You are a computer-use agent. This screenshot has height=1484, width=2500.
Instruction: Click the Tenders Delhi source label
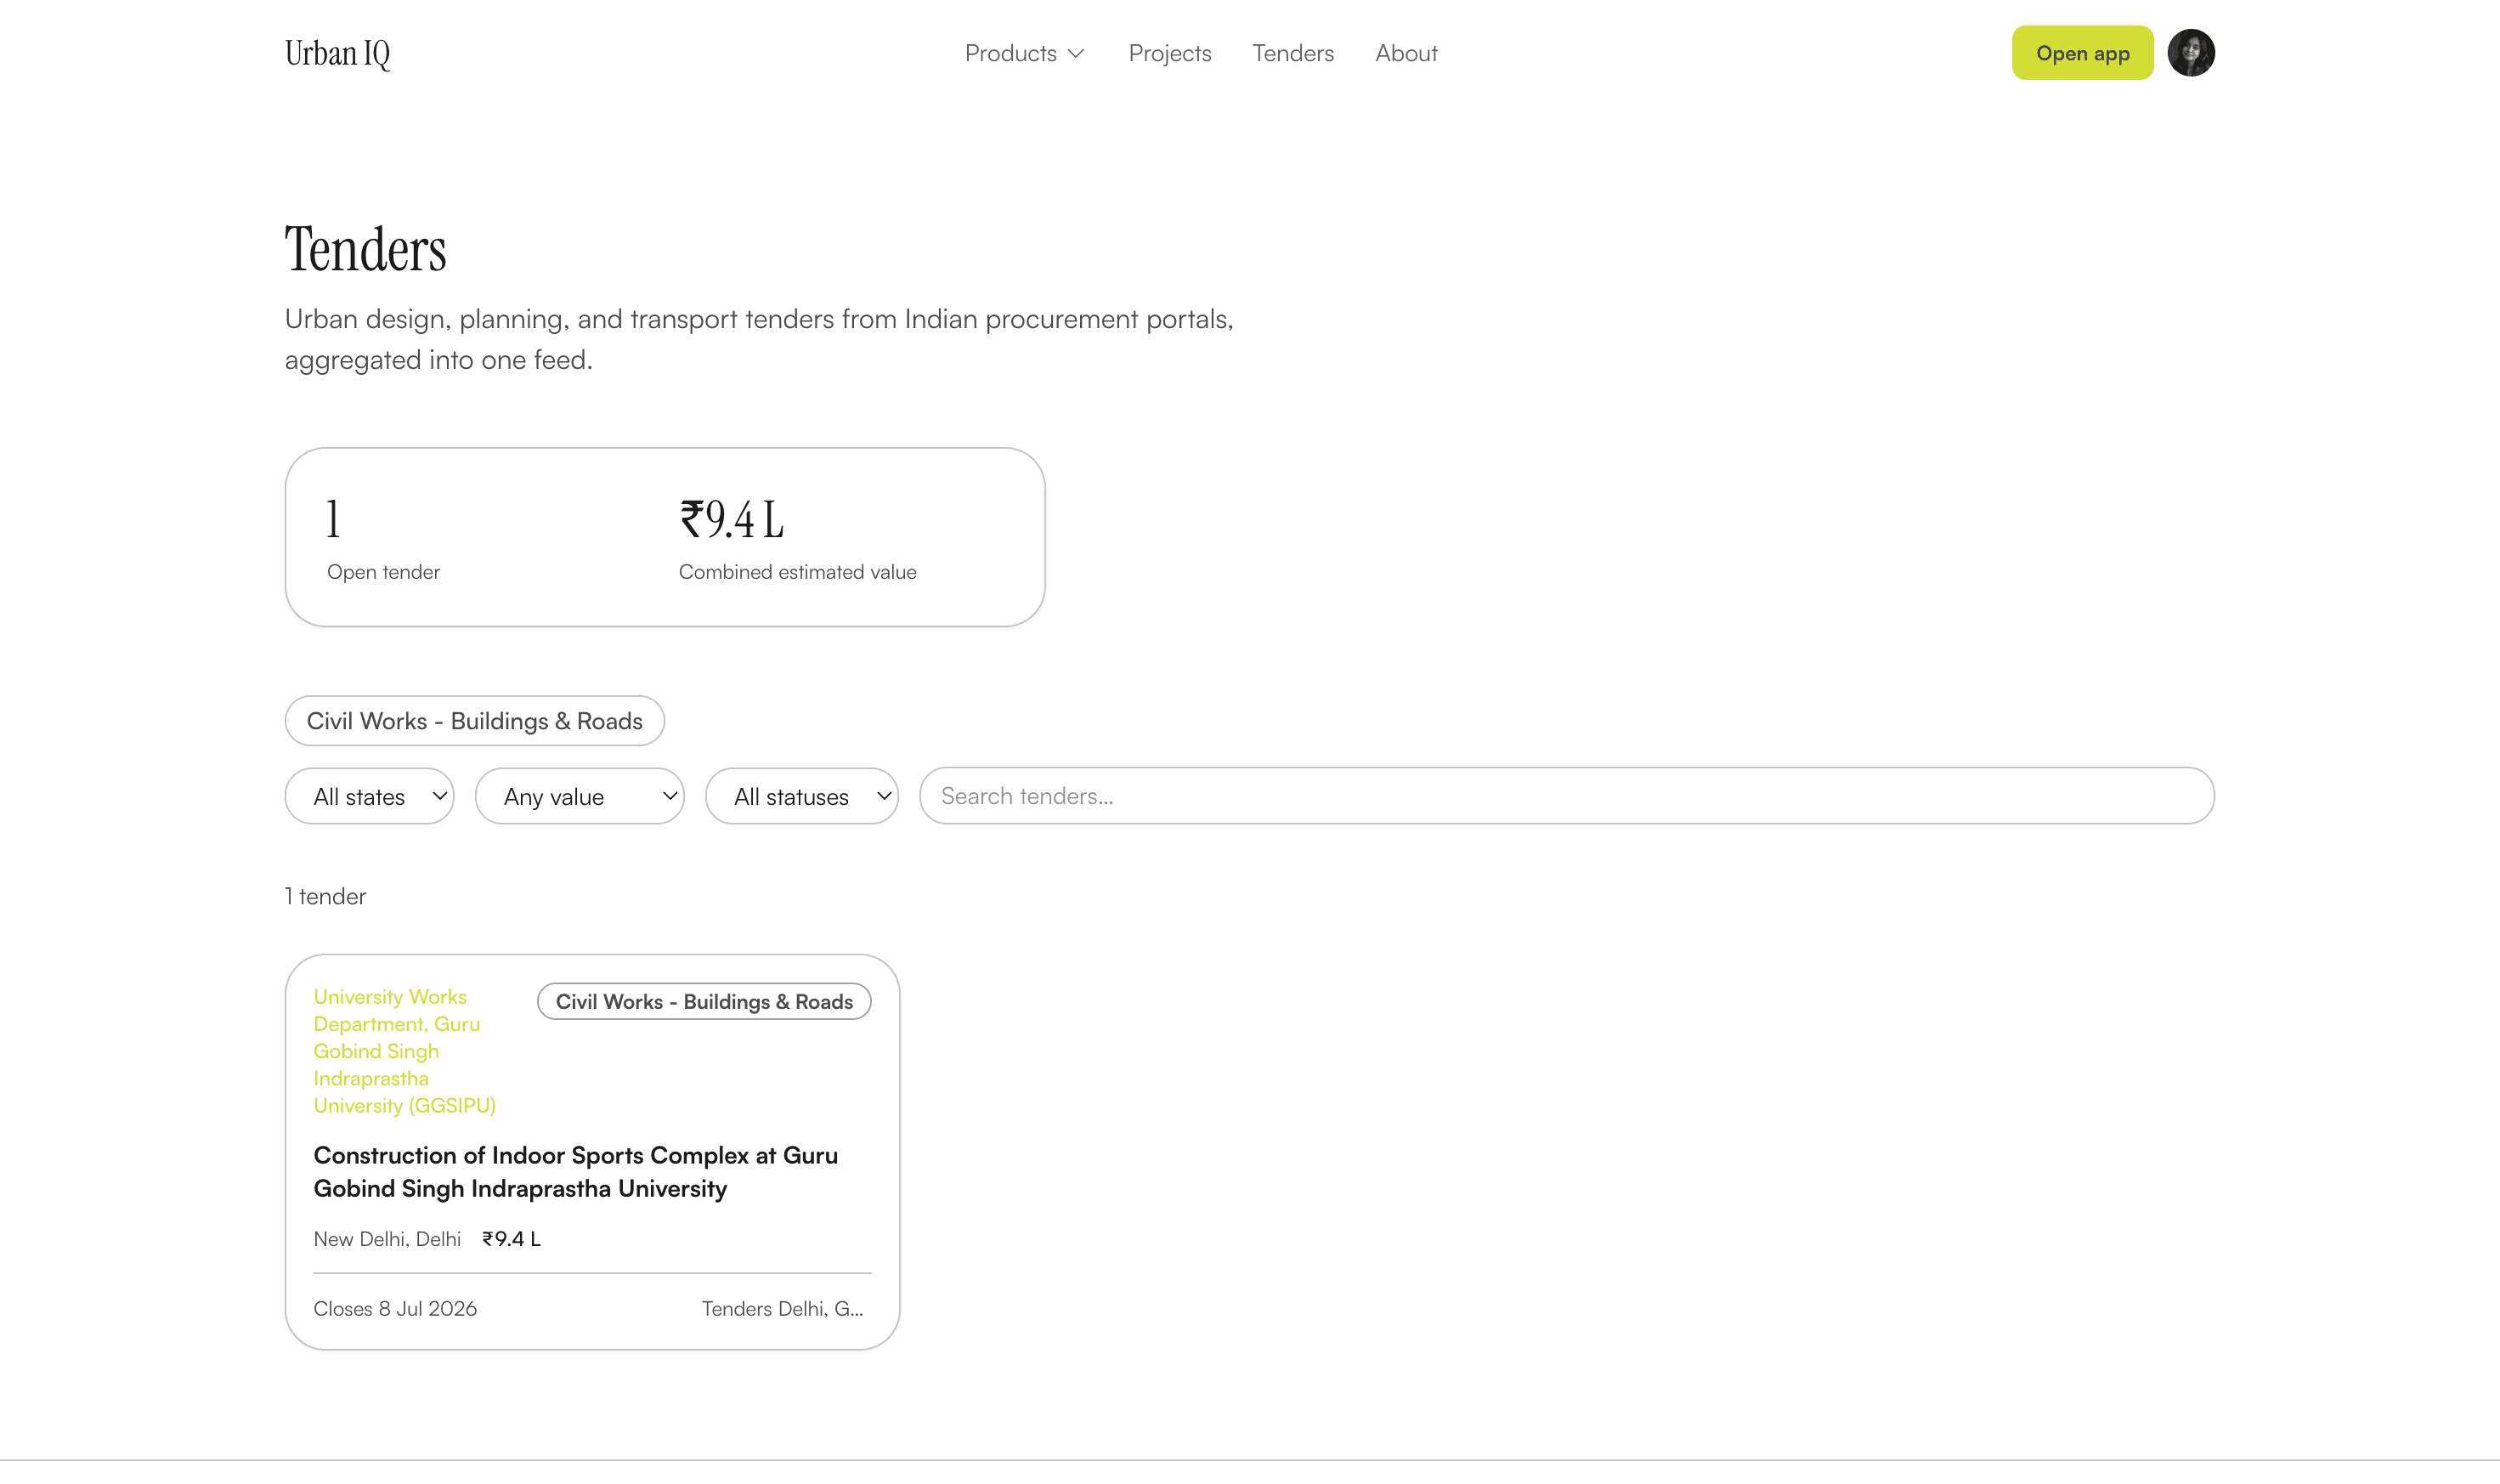click(783, 1309)
